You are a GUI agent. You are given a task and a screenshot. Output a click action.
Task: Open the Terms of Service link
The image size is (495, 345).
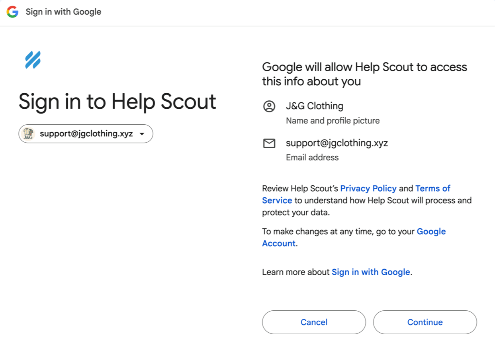click(x=356, y=194)
